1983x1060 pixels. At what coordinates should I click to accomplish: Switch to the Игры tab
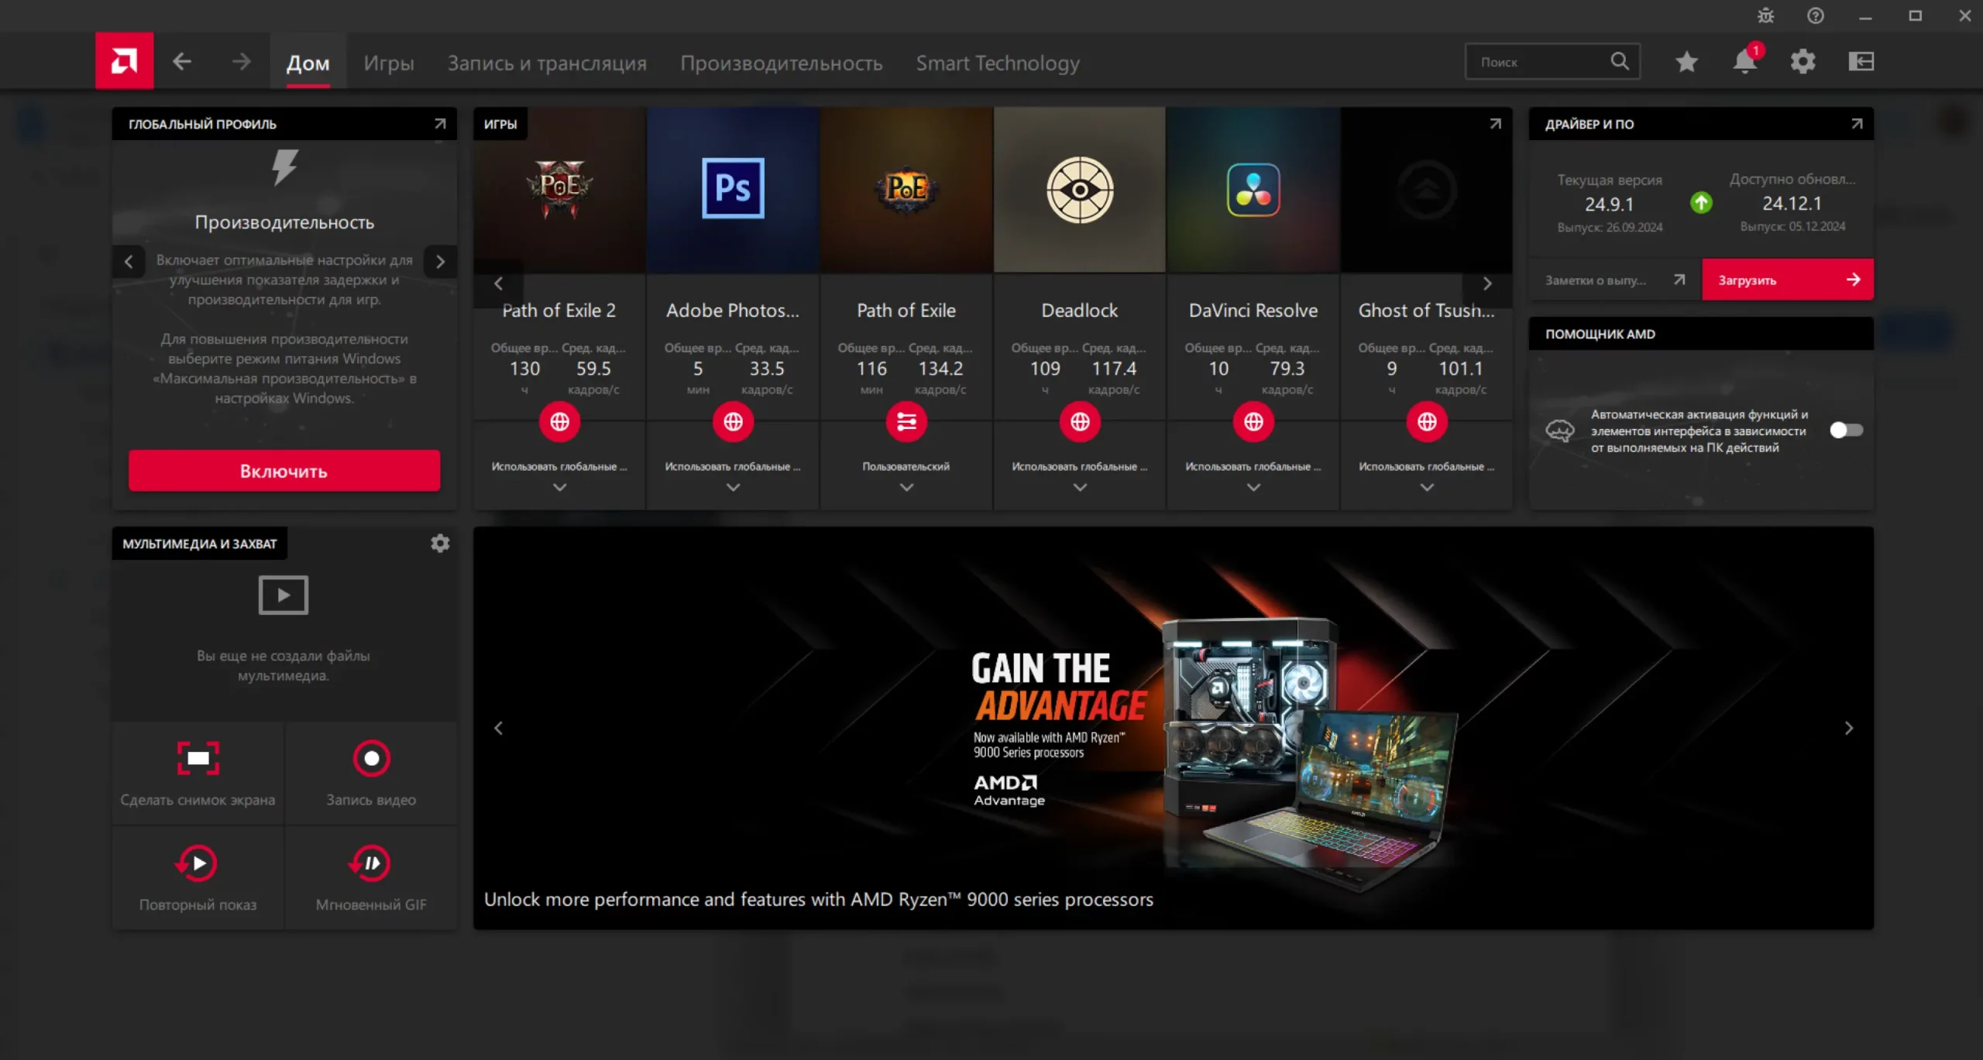click(x=389, y=63)
